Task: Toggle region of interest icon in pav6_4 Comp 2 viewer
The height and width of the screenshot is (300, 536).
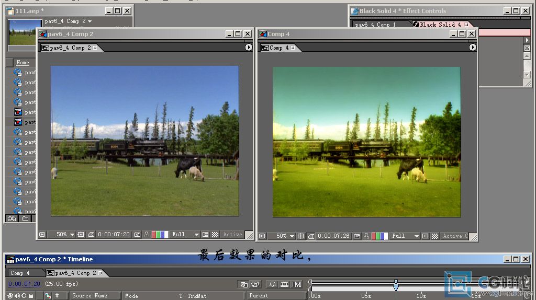Action: coord(205,235)
